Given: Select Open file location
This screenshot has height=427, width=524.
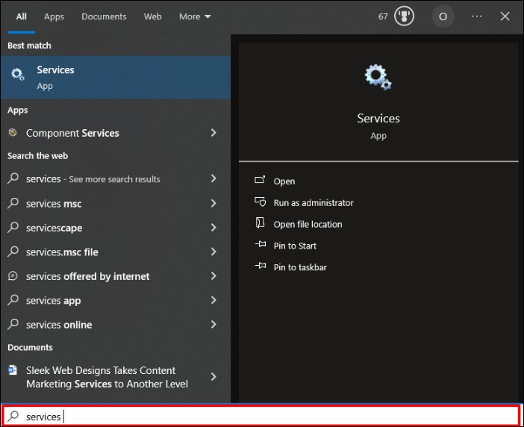Looking at the screenshot, I should coord(308,224).
